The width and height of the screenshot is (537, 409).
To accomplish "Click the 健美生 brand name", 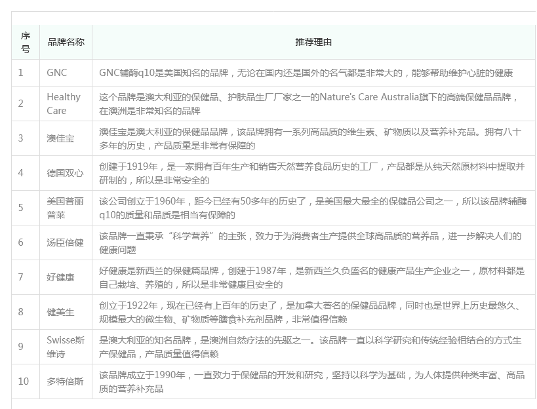I will pyautogui.click(x=60, y=312).
